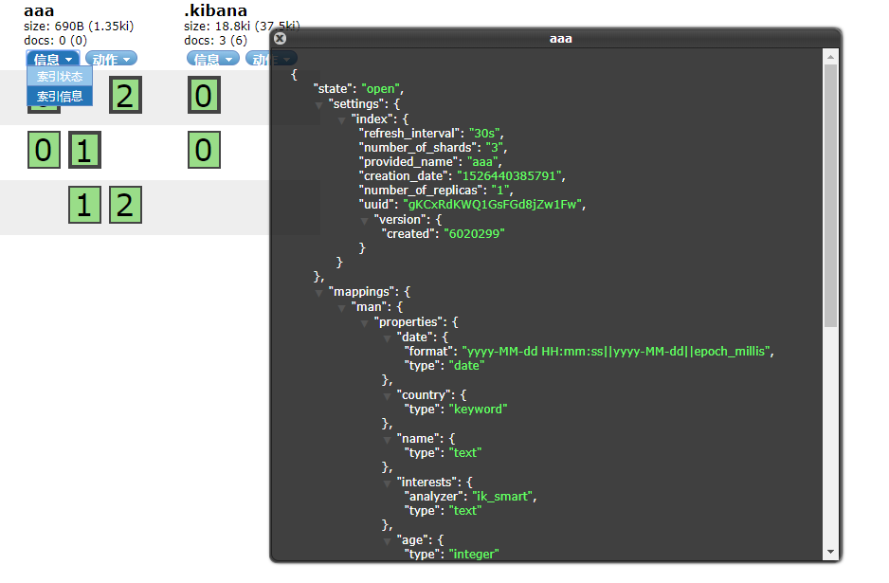Open the 信息 dropdown for aaa index
This screenshot has height=583, width=889.
point(52,59)
